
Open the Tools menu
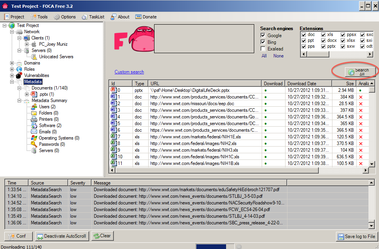(x=39, y=17)
